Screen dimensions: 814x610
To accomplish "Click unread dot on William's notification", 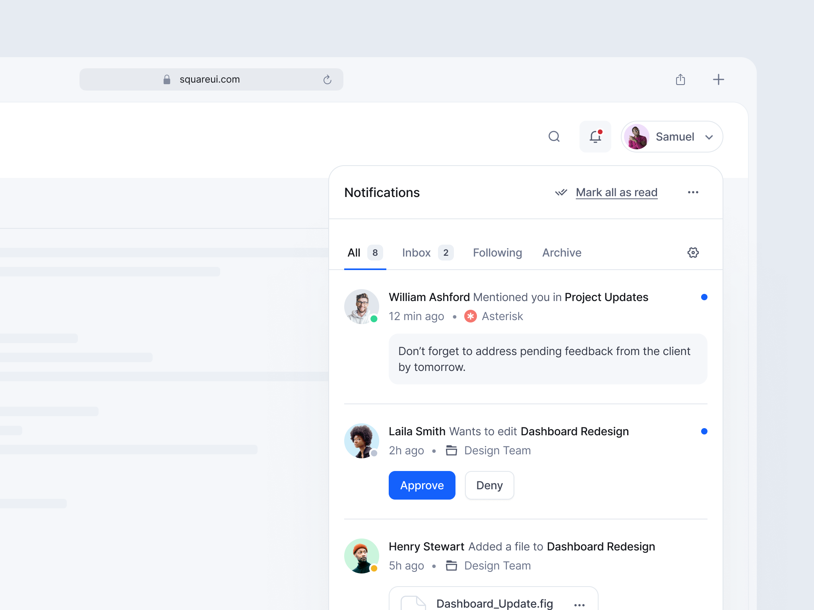I will (x=704, y=297).
